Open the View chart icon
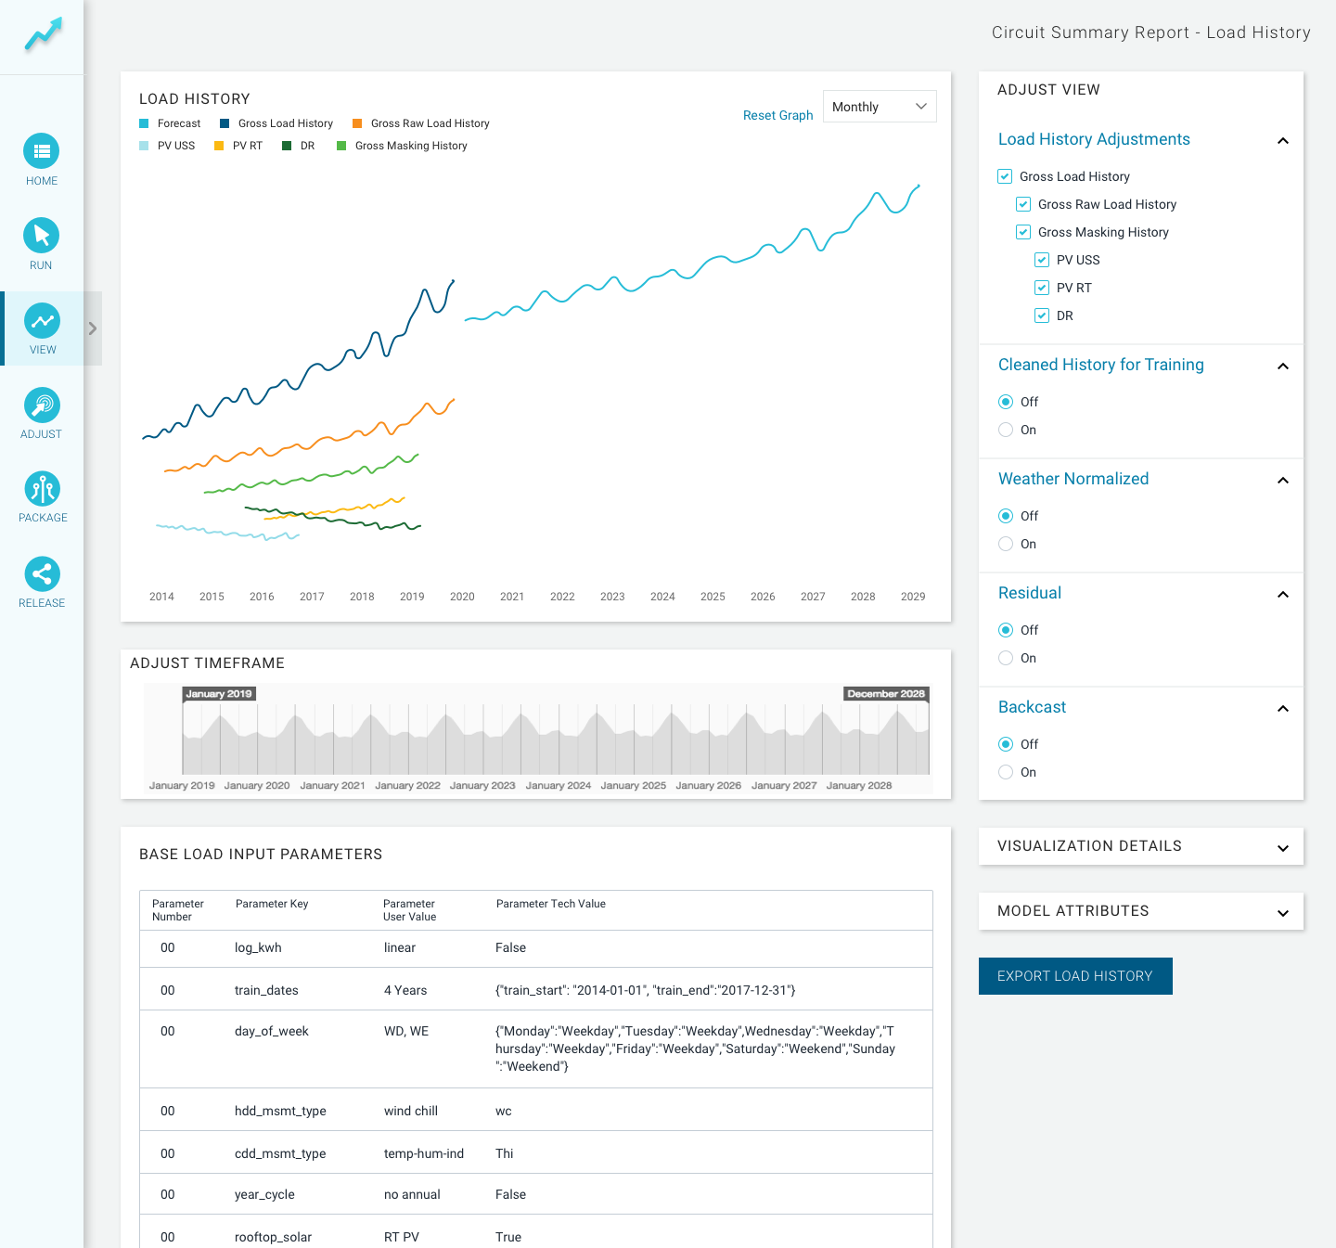The width and height of the screenshot is (1336, 1248). tap(42, 321)
